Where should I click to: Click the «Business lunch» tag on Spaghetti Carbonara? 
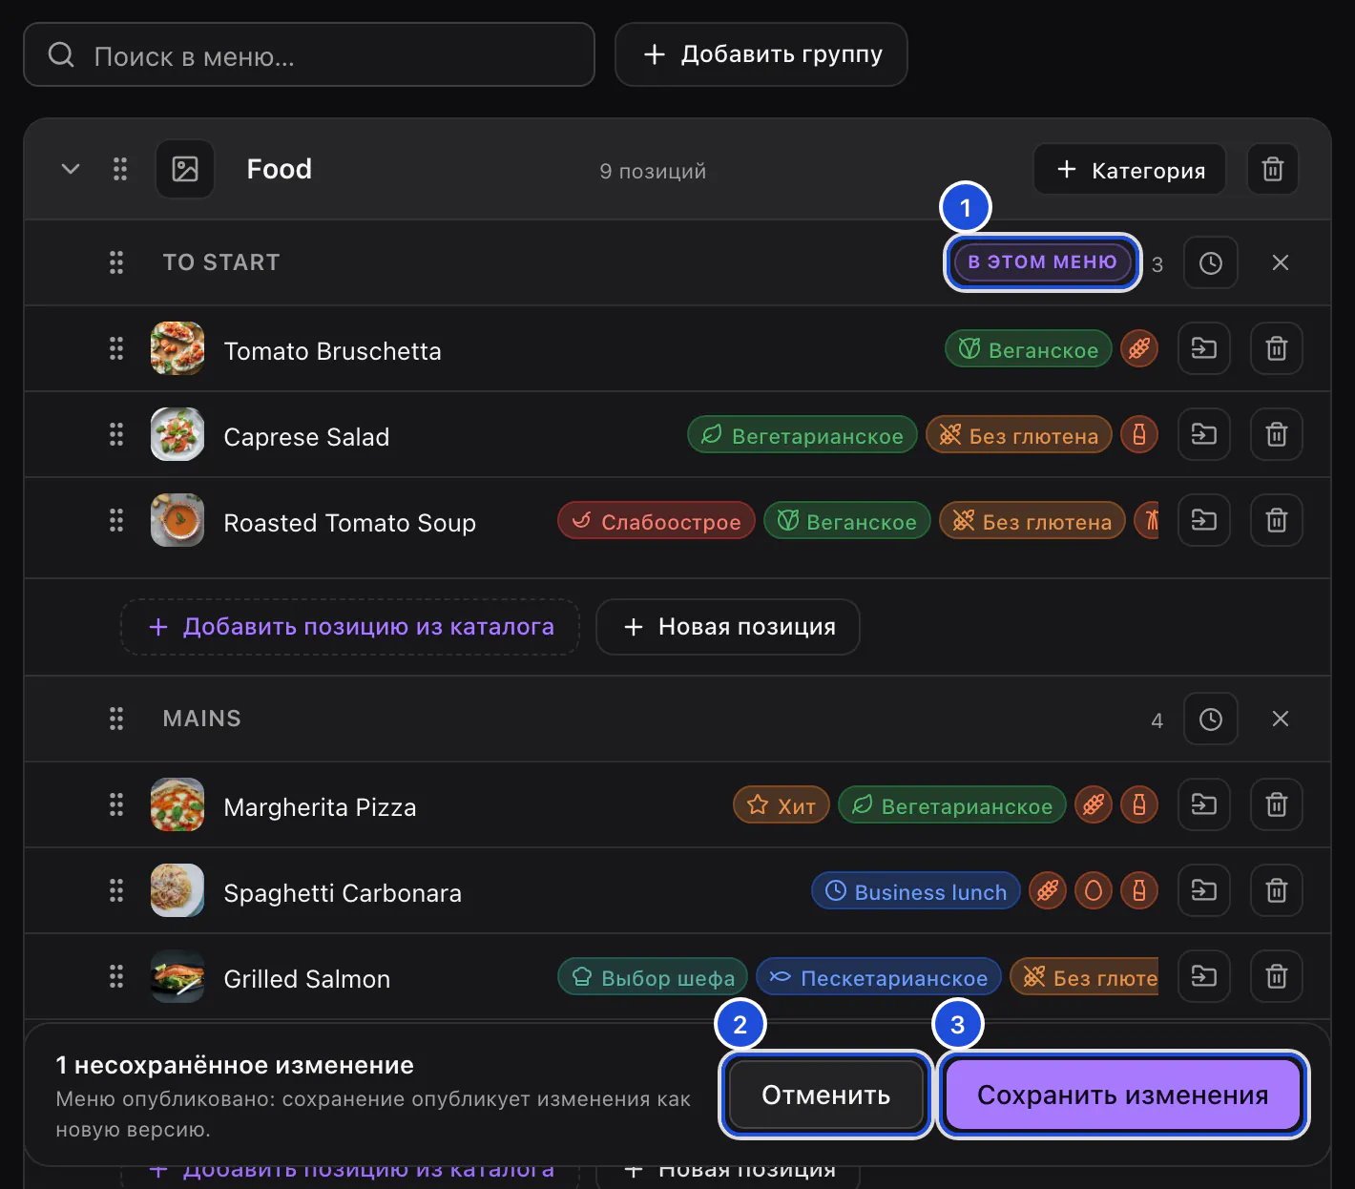pyautogui.click(x=916, y=891)
